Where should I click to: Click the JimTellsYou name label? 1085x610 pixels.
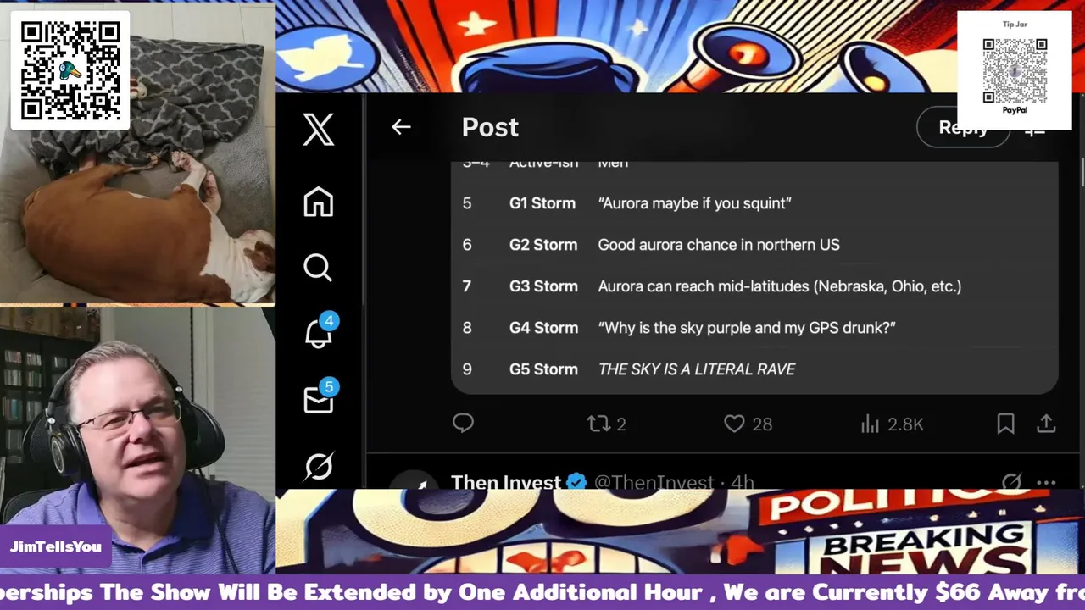pyautogui.click(x=56, y=546)
